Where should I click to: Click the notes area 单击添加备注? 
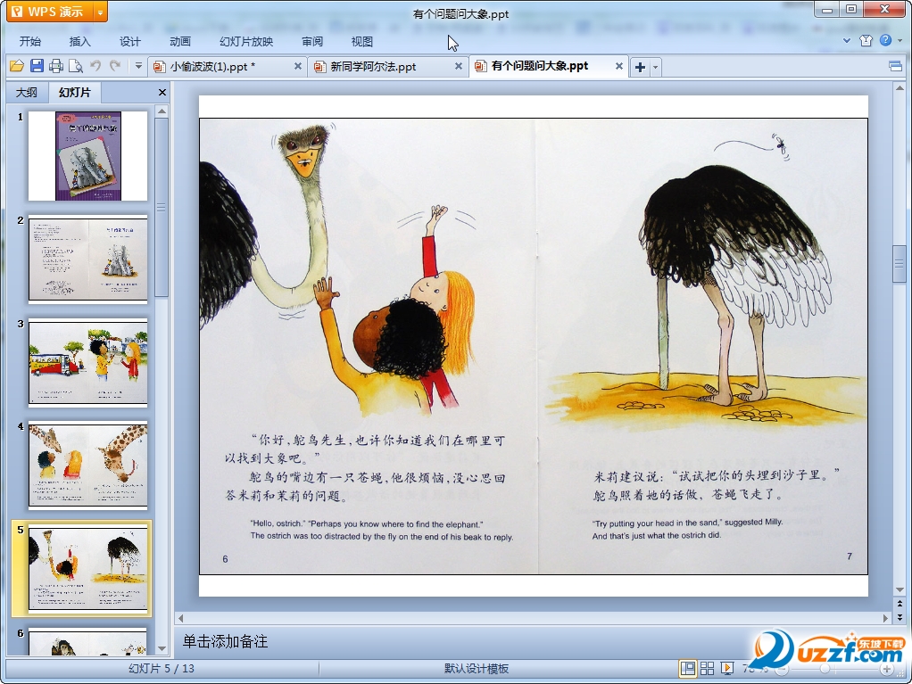click(x=226, y=641)
